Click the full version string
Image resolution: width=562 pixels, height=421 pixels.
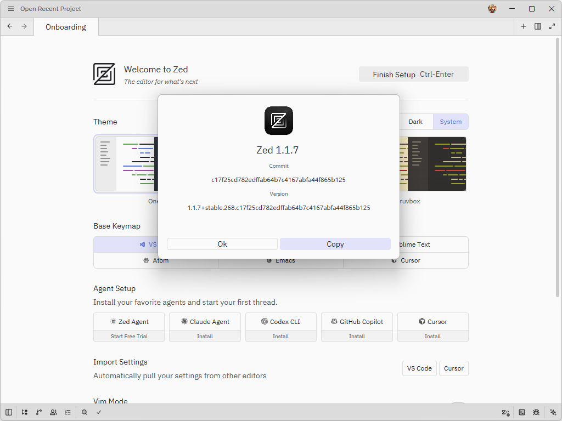click(x=279, y=208)
